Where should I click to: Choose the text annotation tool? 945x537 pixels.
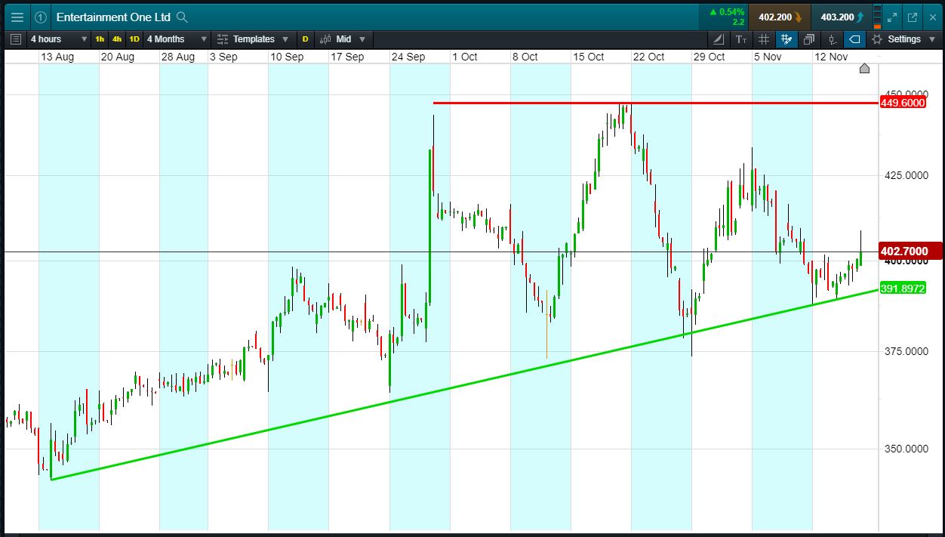(740, 39)
